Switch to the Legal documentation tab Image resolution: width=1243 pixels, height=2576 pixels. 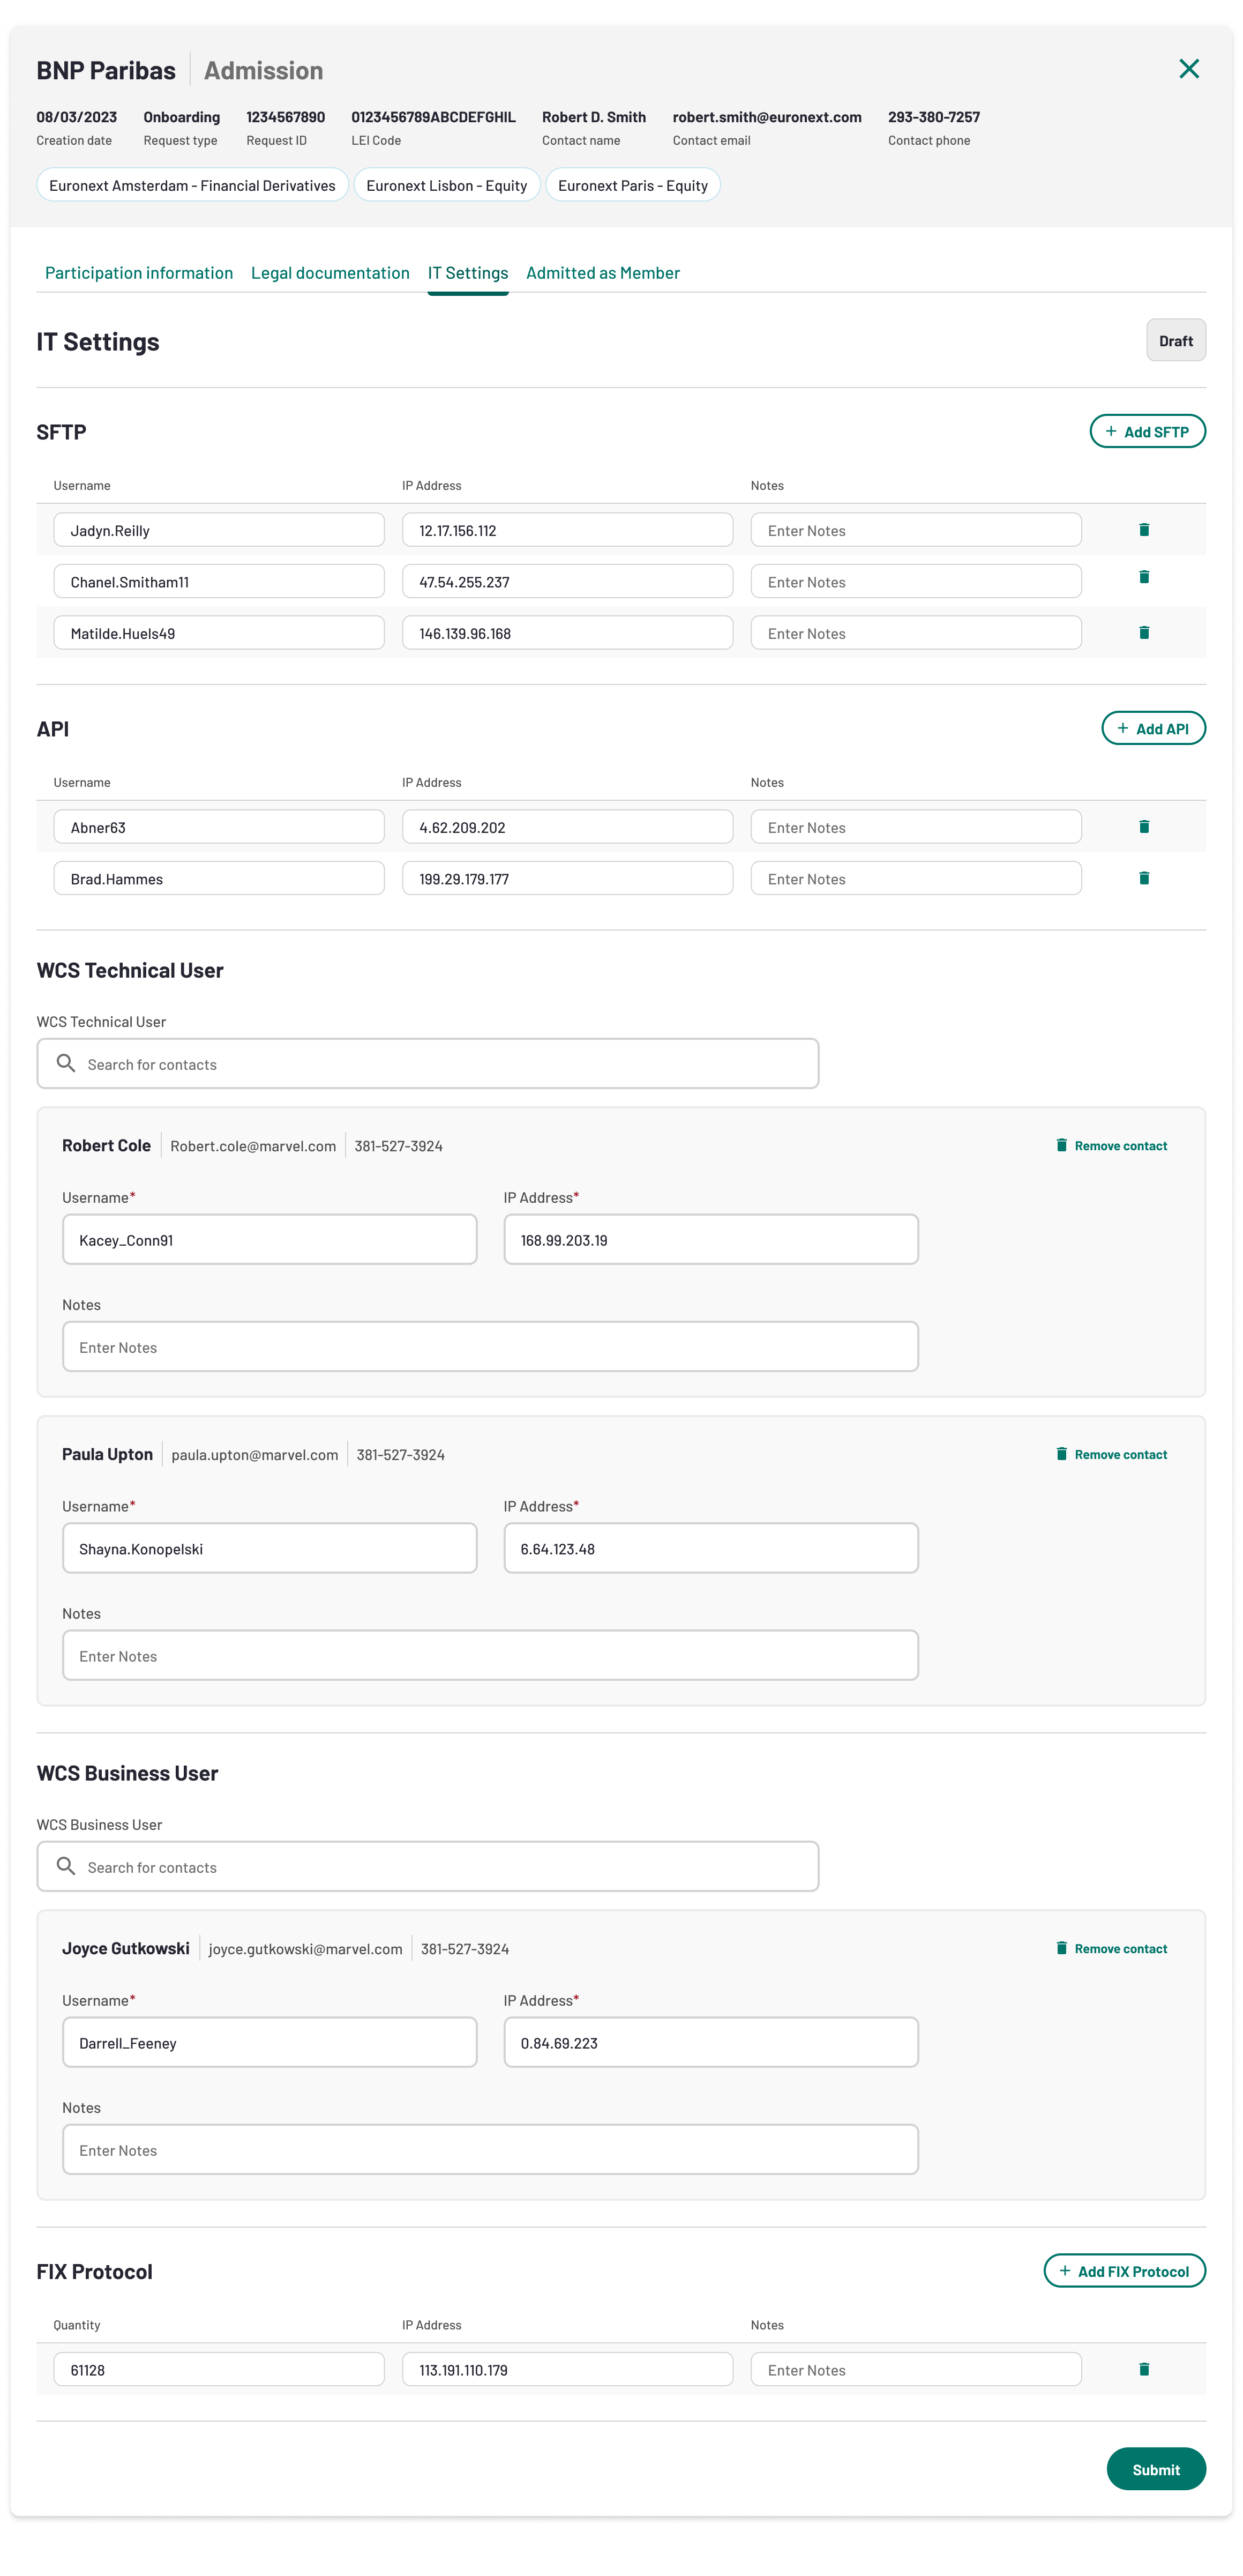point(330,273)
